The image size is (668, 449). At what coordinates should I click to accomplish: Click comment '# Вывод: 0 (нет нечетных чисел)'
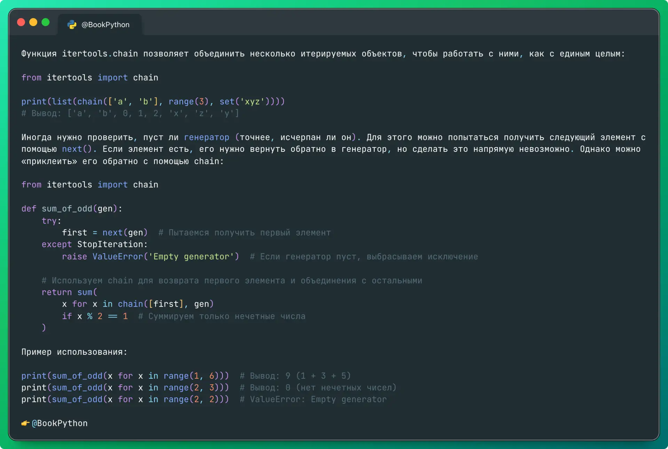coord(318,388)
